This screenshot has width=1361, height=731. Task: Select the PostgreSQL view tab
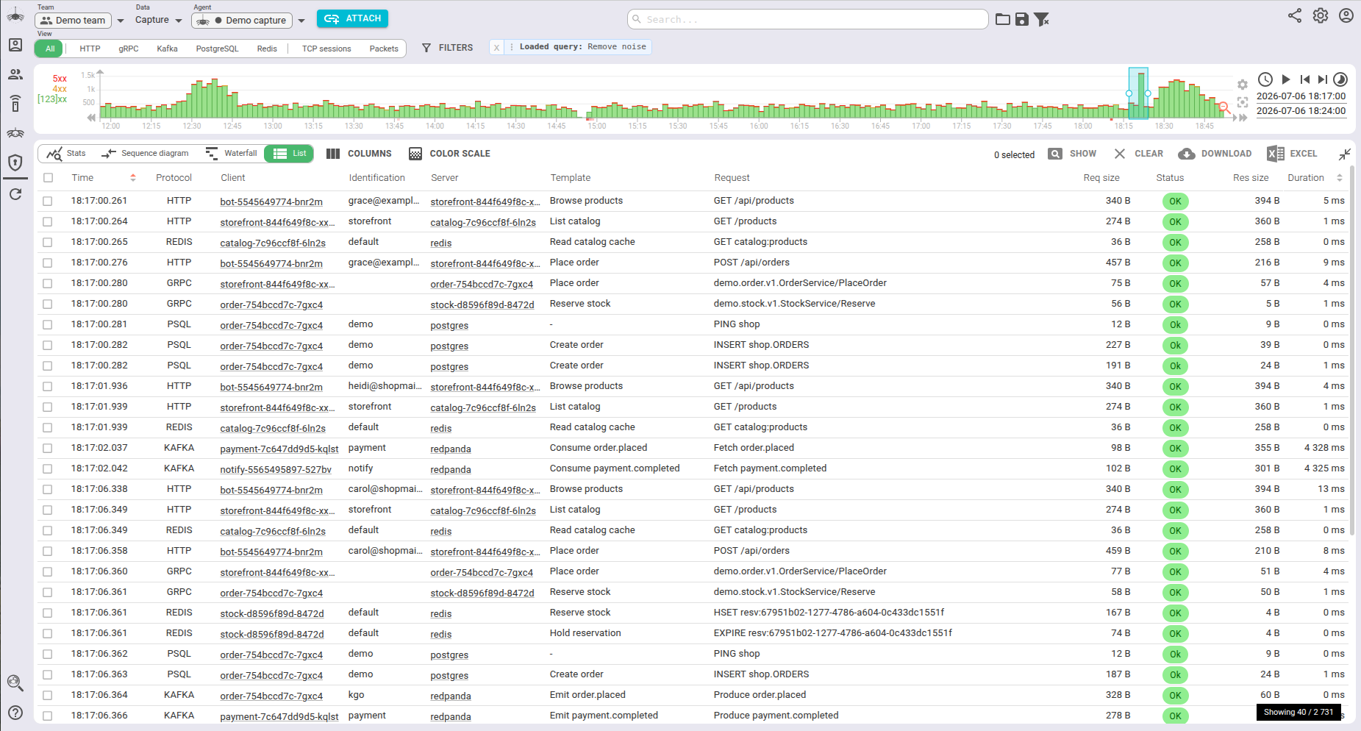pyautogui.click(x=217, y=49)
